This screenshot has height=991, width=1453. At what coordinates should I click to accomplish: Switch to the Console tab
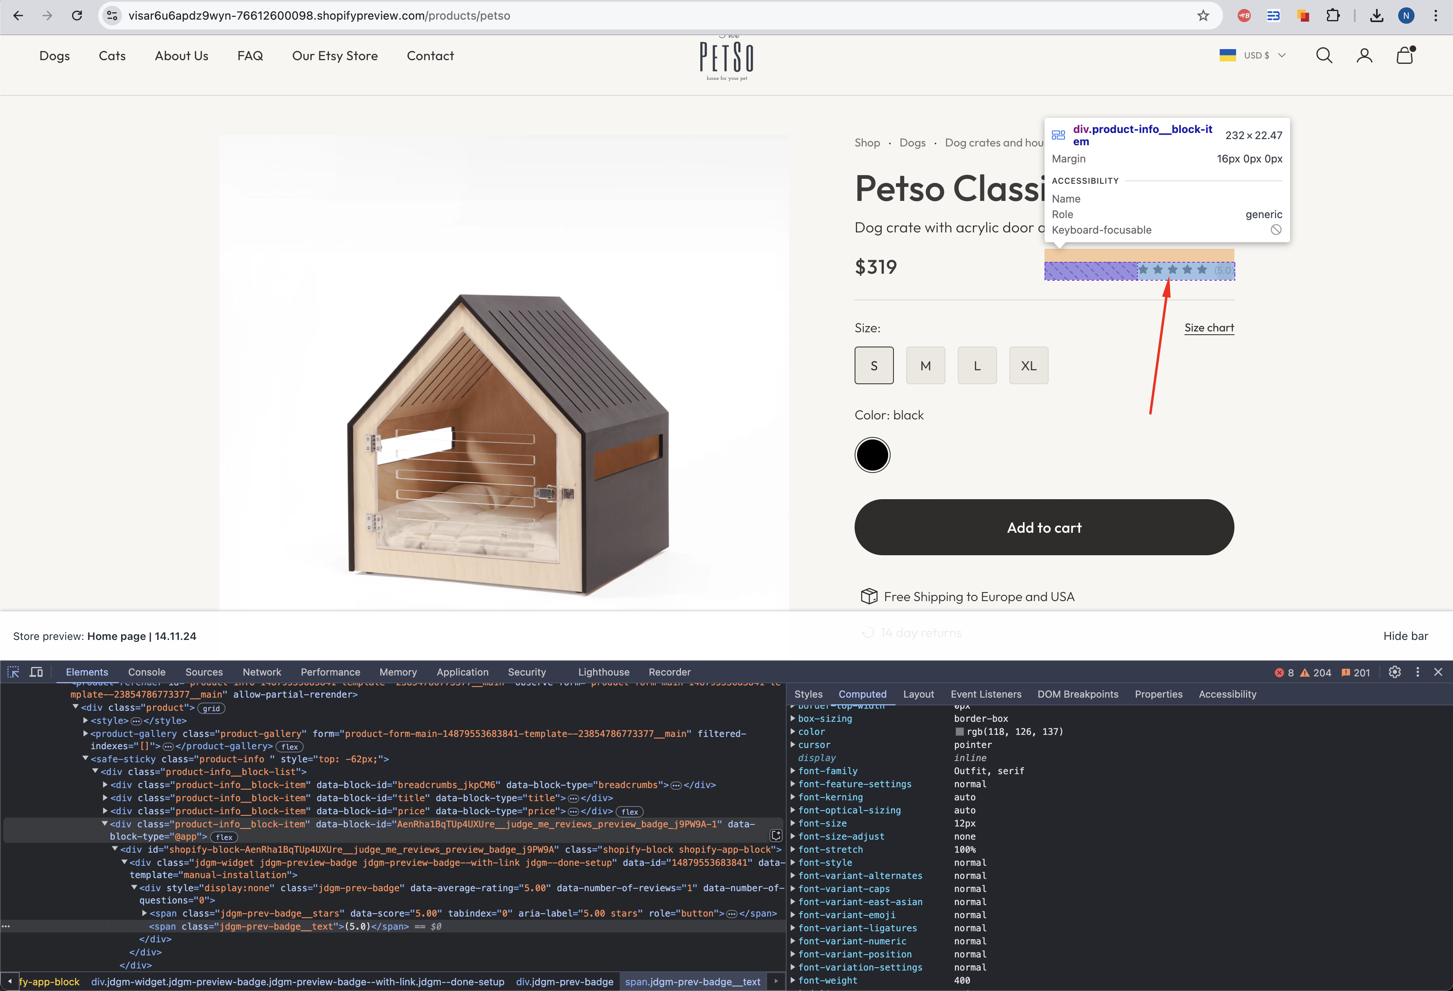pyautogui.click(x=146, y=672)
